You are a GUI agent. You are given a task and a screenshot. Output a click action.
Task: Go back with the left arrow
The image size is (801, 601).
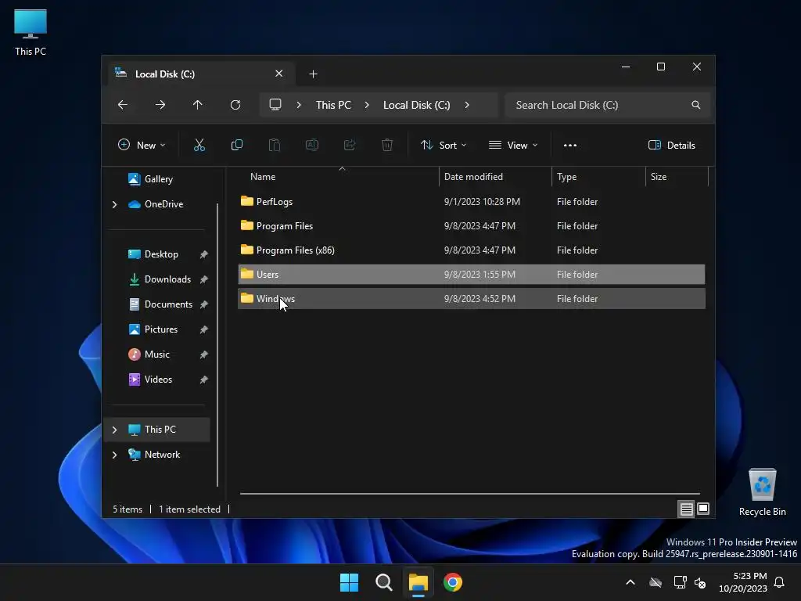(x=123, y=105)
